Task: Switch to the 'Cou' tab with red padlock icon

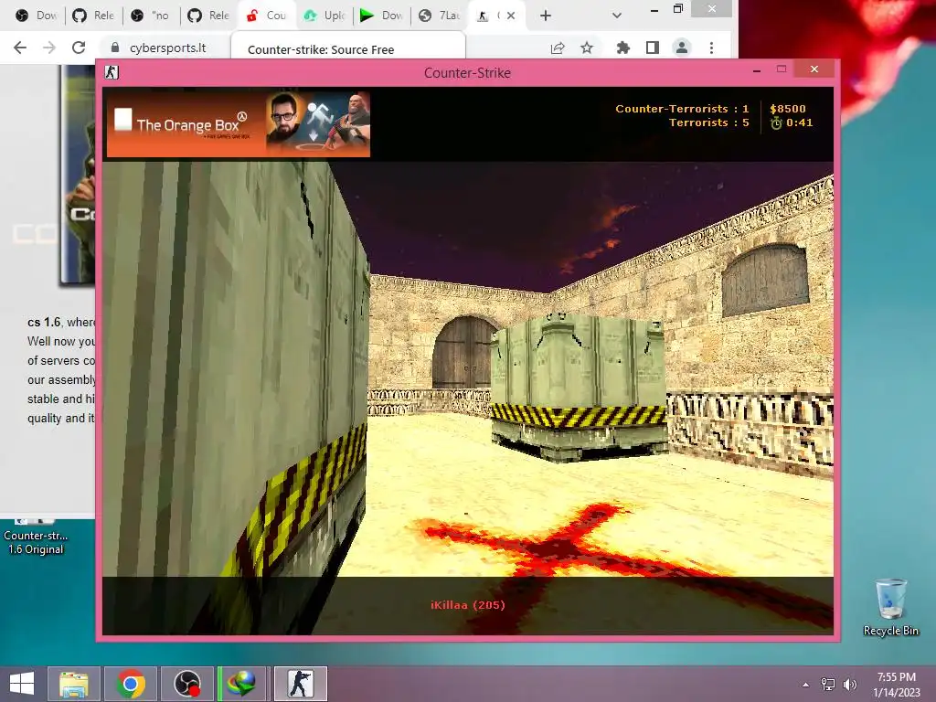Action: click(267, 16)
